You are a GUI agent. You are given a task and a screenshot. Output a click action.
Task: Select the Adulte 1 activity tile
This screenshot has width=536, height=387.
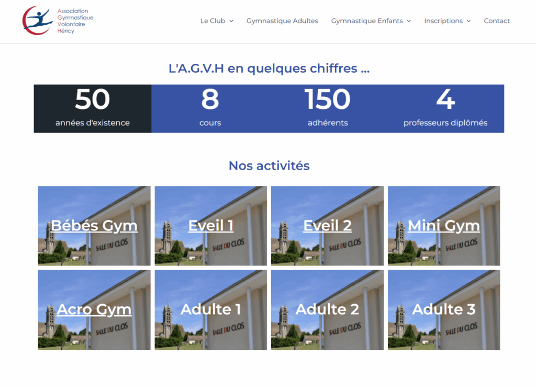click(210, 309)
